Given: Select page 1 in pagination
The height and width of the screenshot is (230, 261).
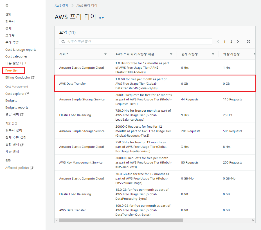Looking at the screenshot, I should point(224,42).
